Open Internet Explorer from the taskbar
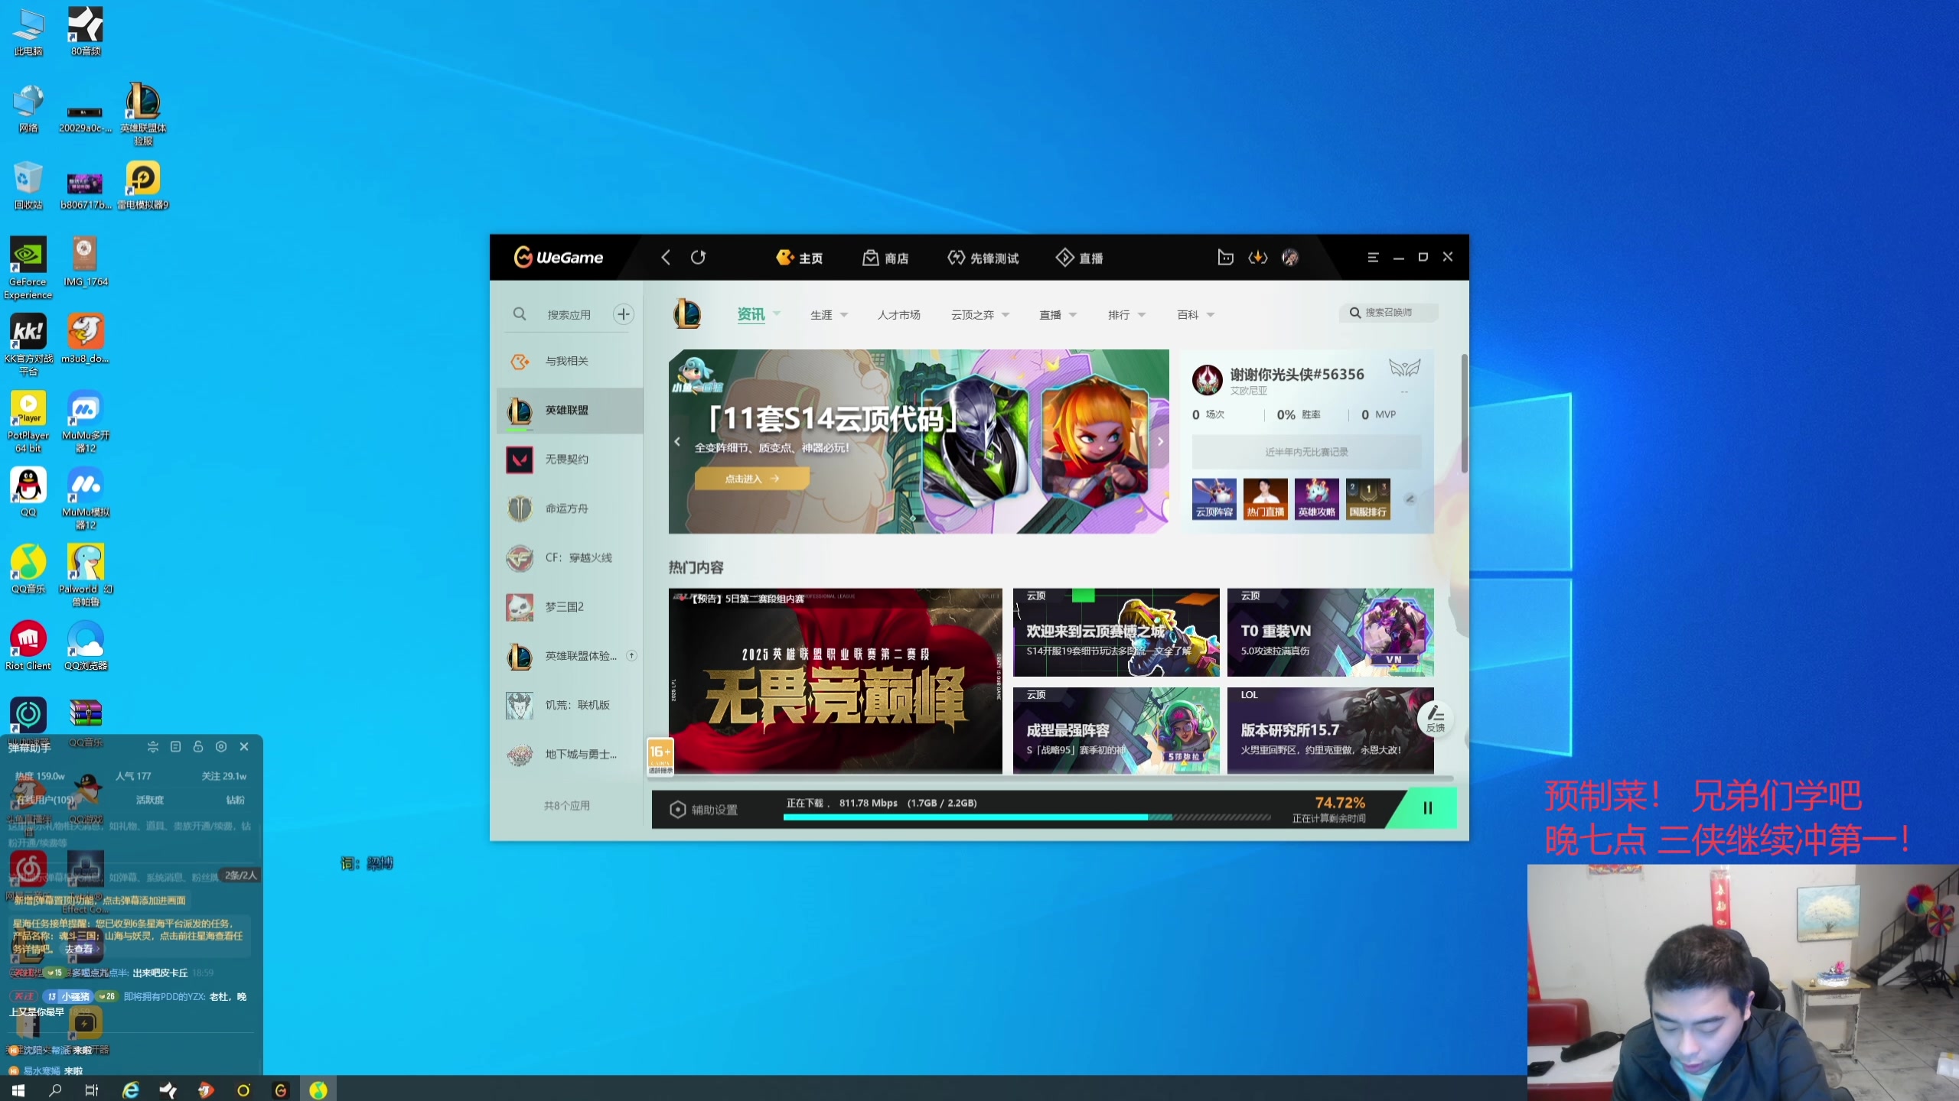 click(131, 1090)
